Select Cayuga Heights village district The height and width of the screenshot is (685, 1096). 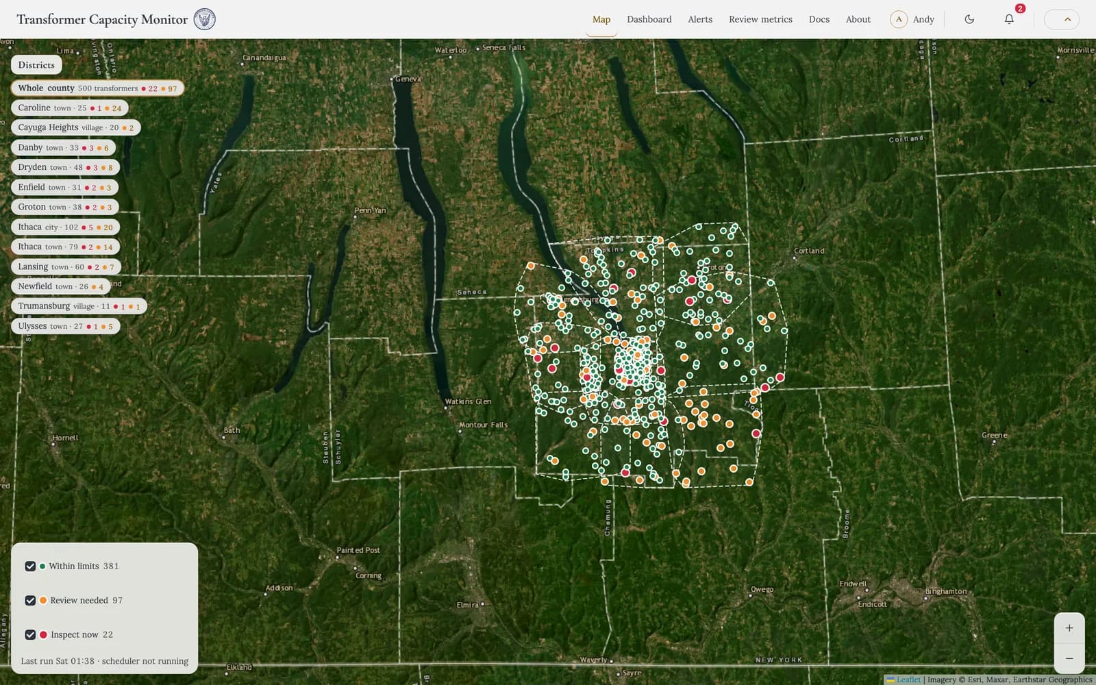[75, 127]
